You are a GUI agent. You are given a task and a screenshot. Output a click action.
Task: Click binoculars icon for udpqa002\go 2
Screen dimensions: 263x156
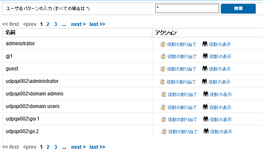point(206,131)
